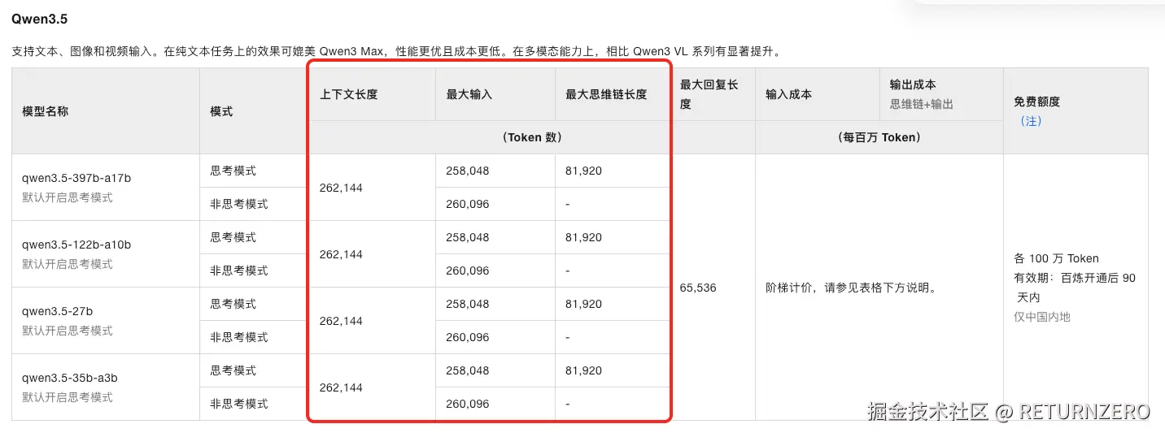Click the qwen3.5-27b model name
Image resolution: width=1165 pixels, height=437 pixels.
point(57,311)
